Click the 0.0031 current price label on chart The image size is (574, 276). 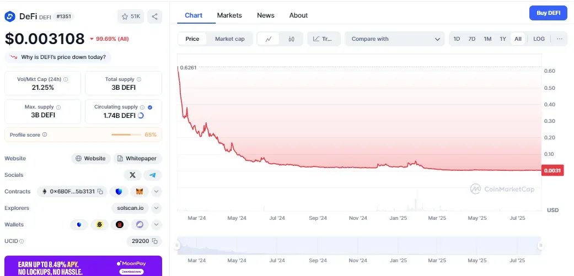pos(552,170)
